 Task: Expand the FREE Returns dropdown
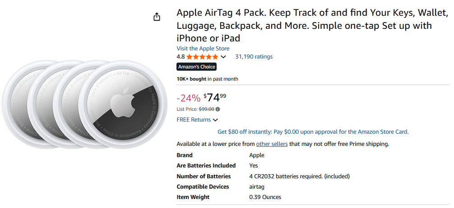tap(215, 120)
